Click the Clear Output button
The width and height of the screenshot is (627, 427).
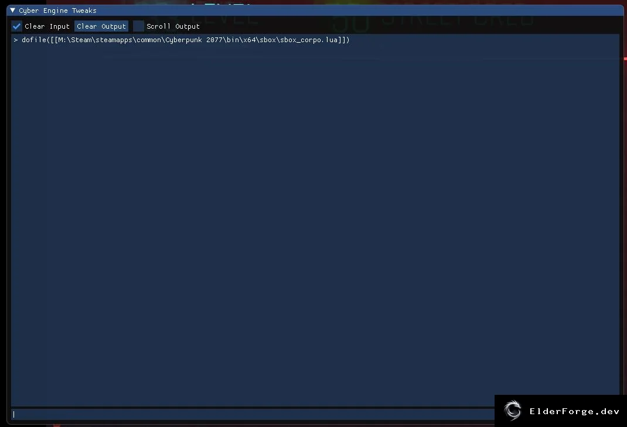(101, 26)
